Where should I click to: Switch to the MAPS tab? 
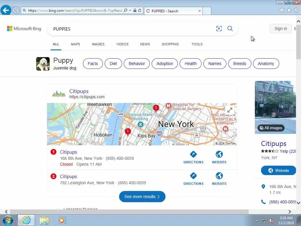pos(76,44)
